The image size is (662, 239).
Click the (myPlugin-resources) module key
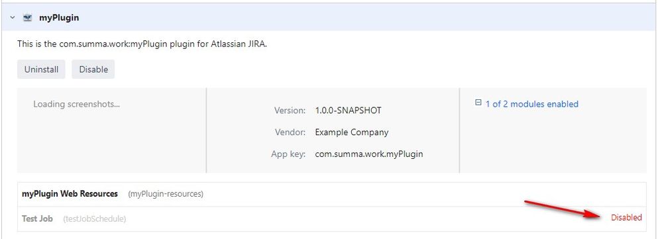tap(166, 195)
